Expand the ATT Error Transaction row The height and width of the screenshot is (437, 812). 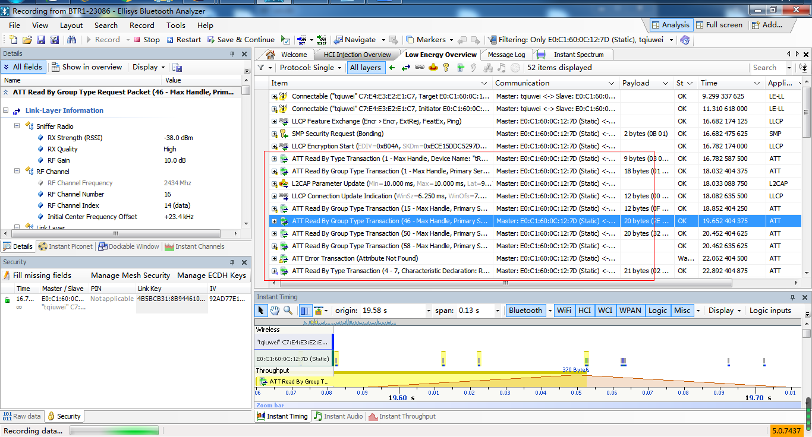click(274, 259)
